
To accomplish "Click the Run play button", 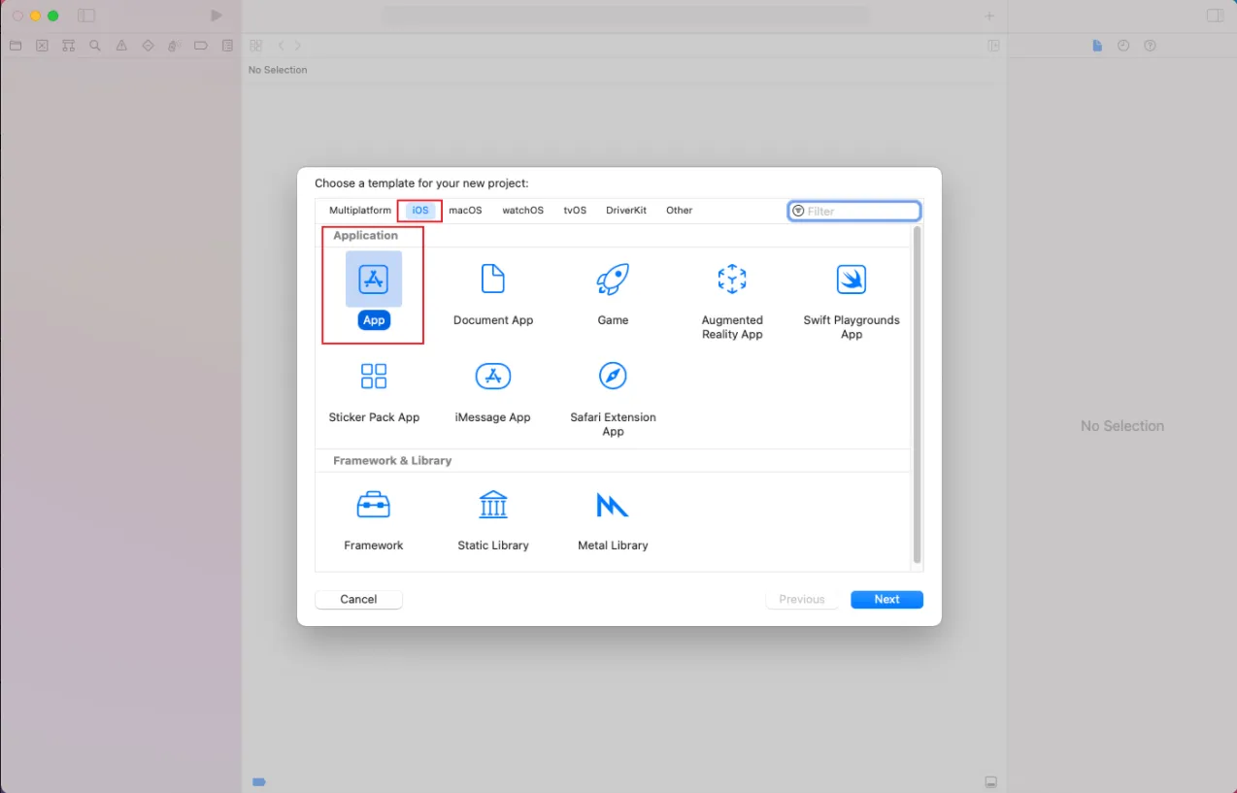I will [217, 16].
